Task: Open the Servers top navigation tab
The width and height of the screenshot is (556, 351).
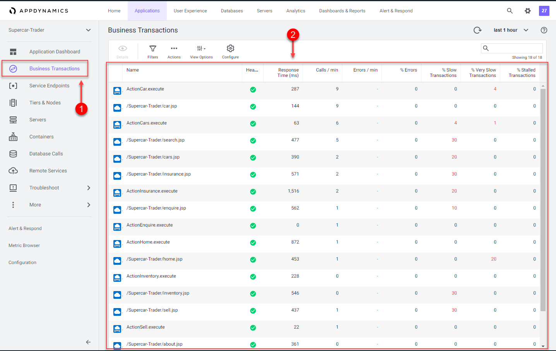Action: pyautogui.click(x=265, y=11)
